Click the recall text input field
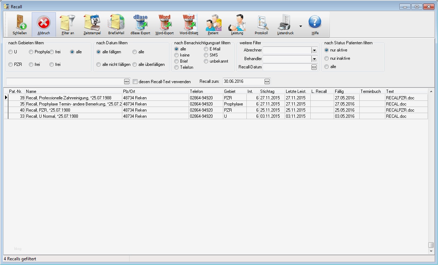The height and width of the screenshot is (265, 438). click(65, 81)
